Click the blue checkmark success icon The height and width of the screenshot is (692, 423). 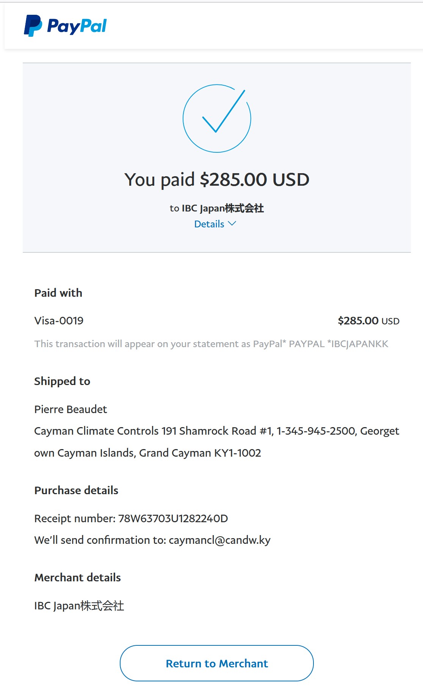(x=217, y=118)
